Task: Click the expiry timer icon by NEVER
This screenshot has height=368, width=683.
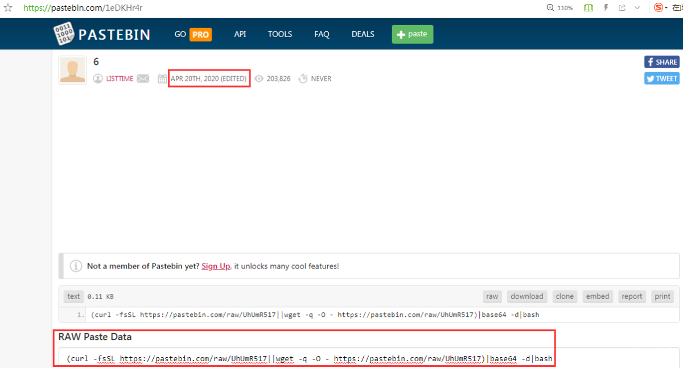Action: (x=303, y=78)
